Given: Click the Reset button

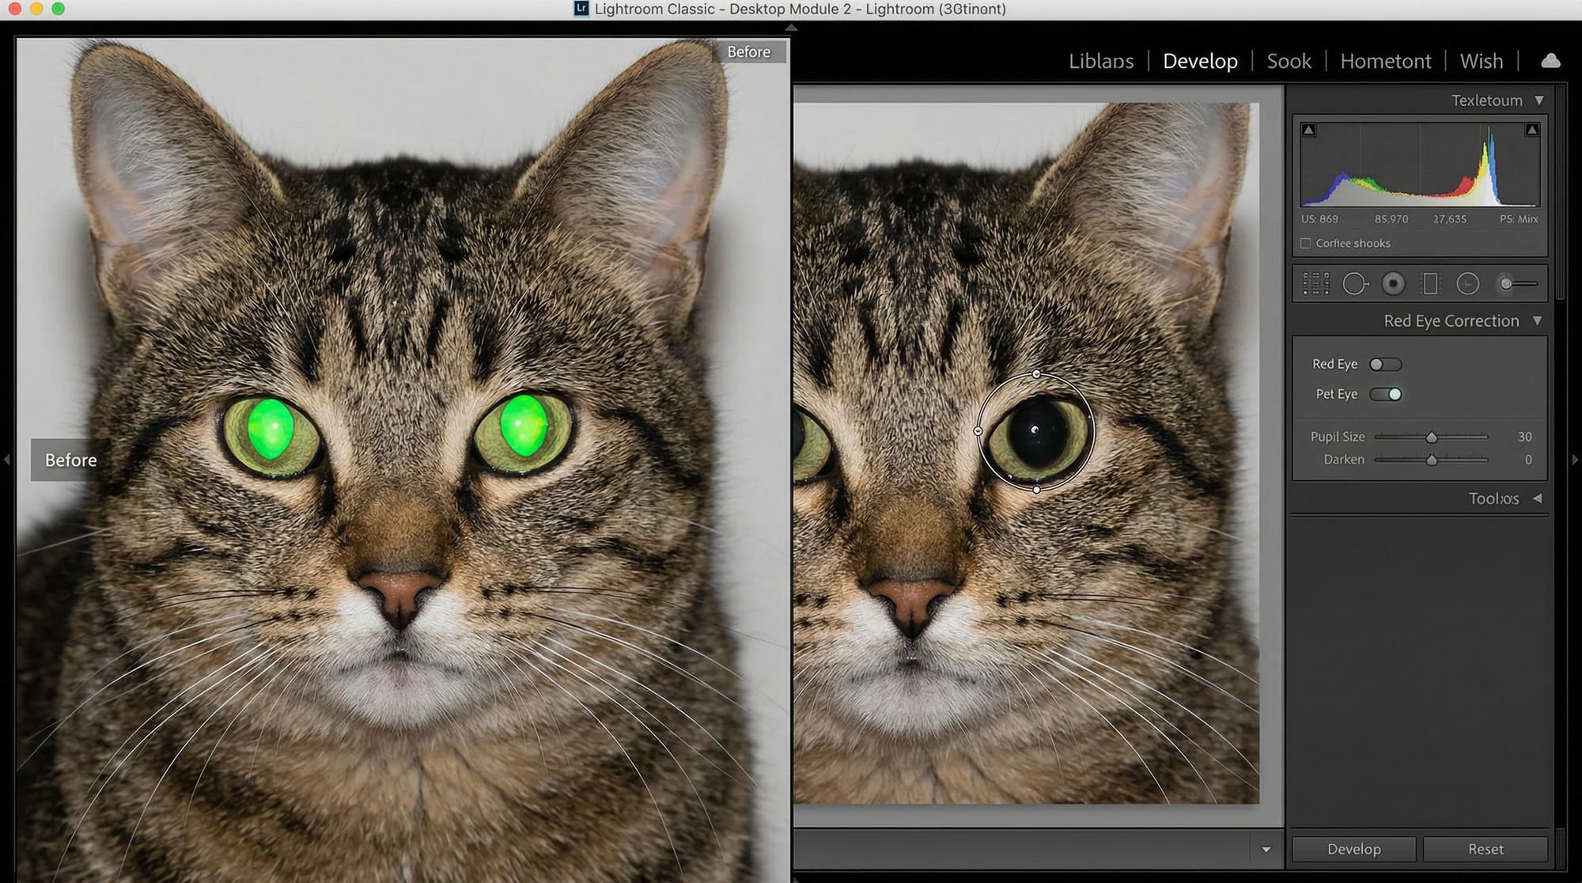Looking at the screenshot, I should point(1485,849).
